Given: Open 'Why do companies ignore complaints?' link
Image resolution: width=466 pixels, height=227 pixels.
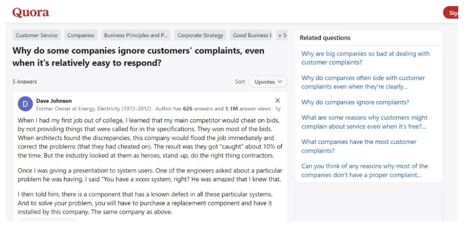Looking at the screenshot, I should pos(355,102).
